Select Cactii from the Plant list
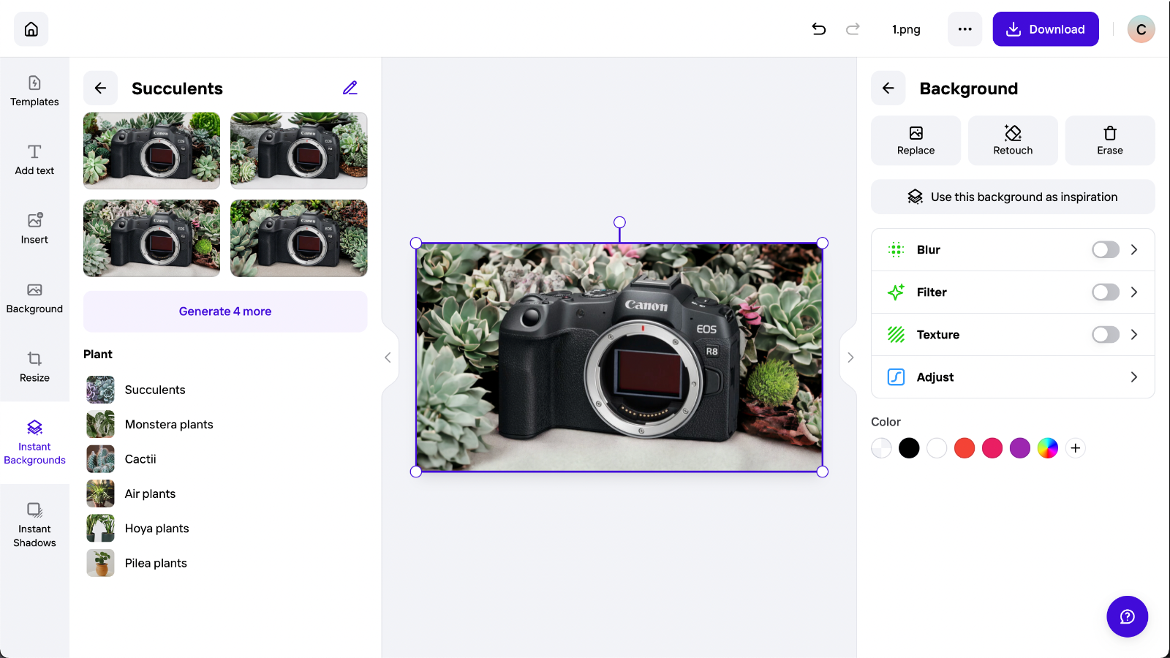 [140, 458]
